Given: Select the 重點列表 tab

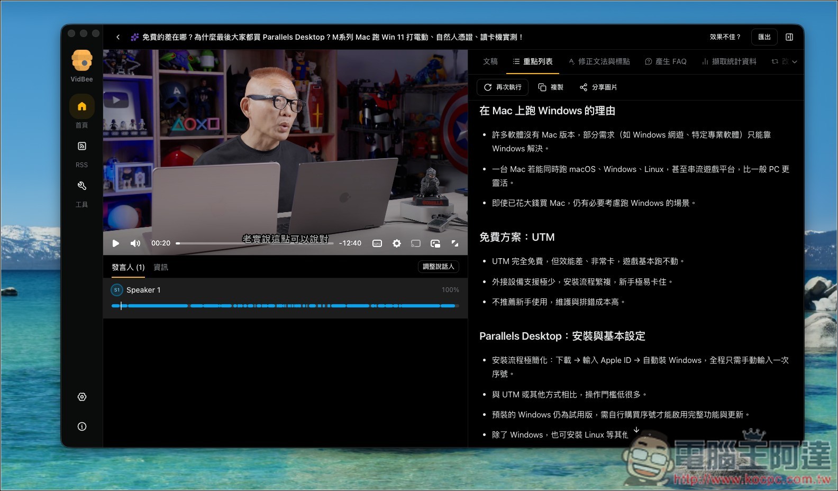Looking at the screenshot, I should (x=533, y=61).
